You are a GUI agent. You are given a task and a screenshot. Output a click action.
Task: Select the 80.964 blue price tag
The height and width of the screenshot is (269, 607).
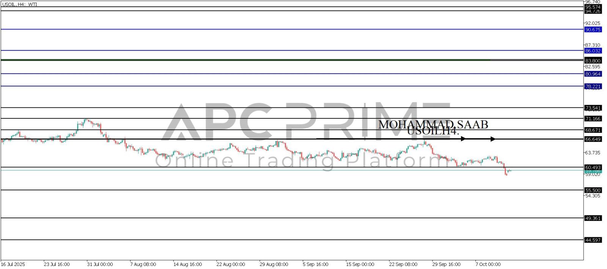(593, 74)
